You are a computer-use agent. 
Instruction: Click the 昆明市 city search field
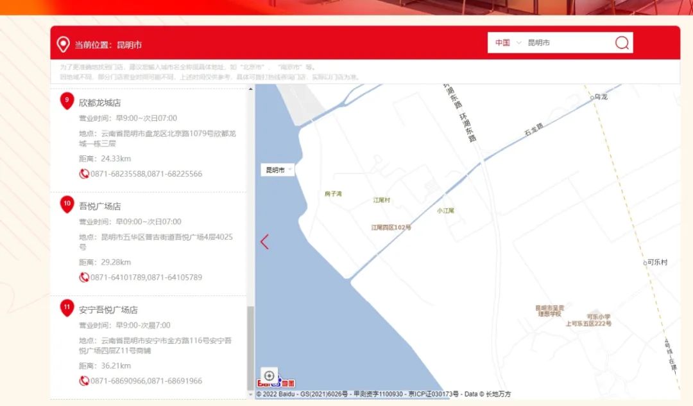pos(565,43)
